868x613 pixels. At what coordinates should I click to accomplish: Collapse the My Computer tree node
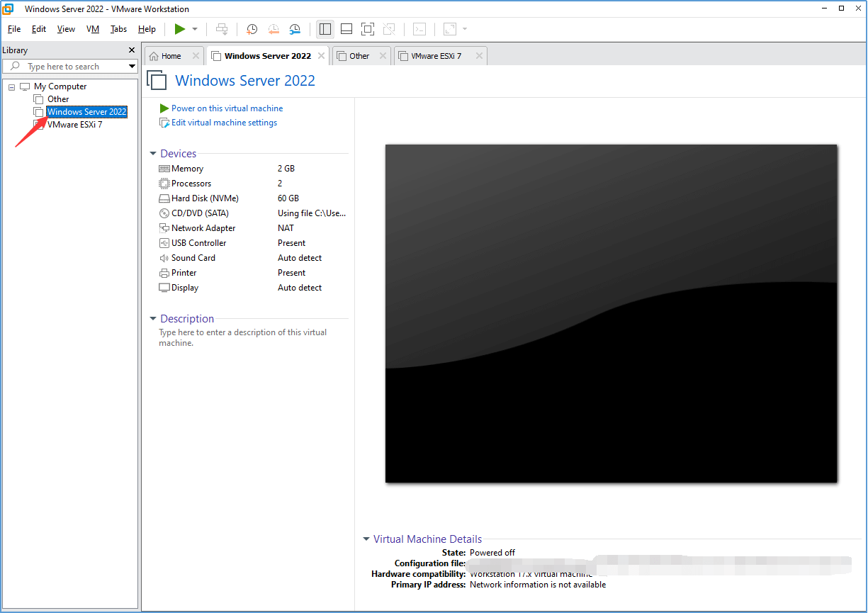(11, 86)
